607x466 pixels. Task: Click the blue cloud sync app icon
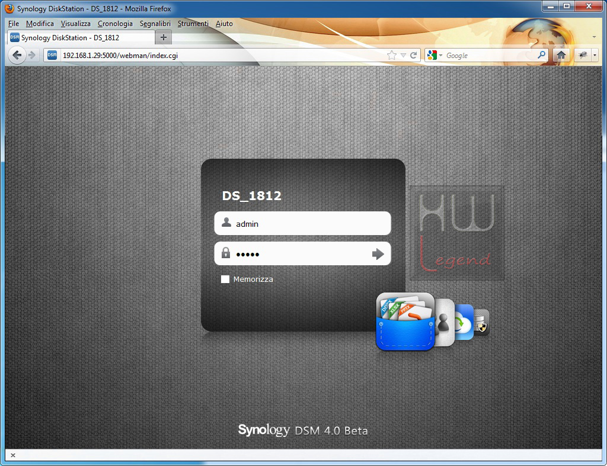click(464, 322)
